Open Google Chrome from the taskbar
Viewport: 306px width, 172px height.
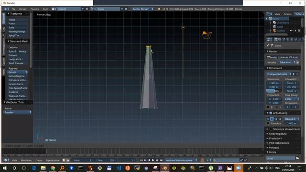(53, 168)
